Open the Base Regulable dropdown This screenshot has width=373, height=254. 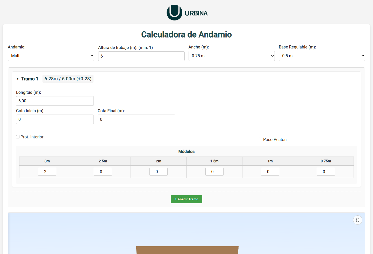[322, 56]
